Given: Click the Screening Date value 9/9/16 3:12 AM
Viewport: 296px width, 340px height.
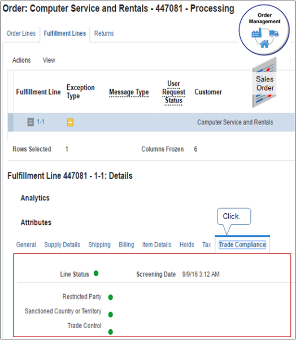Looking at the screenshot, I should tap(201, 274).
